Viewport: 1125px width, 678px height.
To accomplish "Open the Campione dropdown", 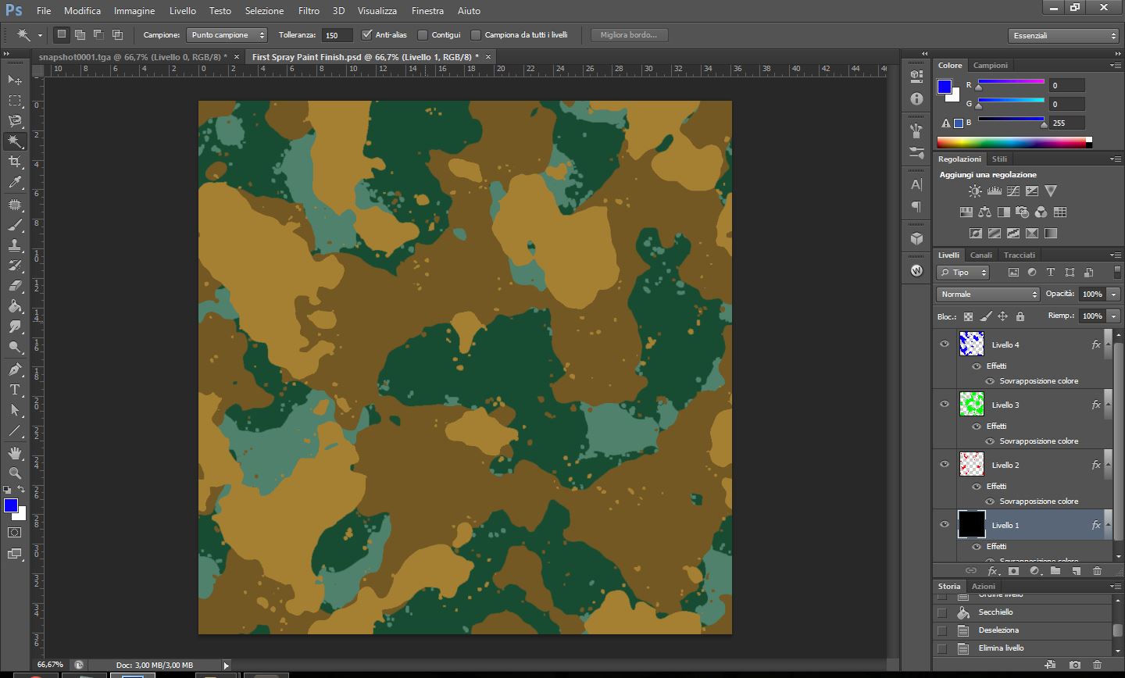I will click(x=227, y=35).
